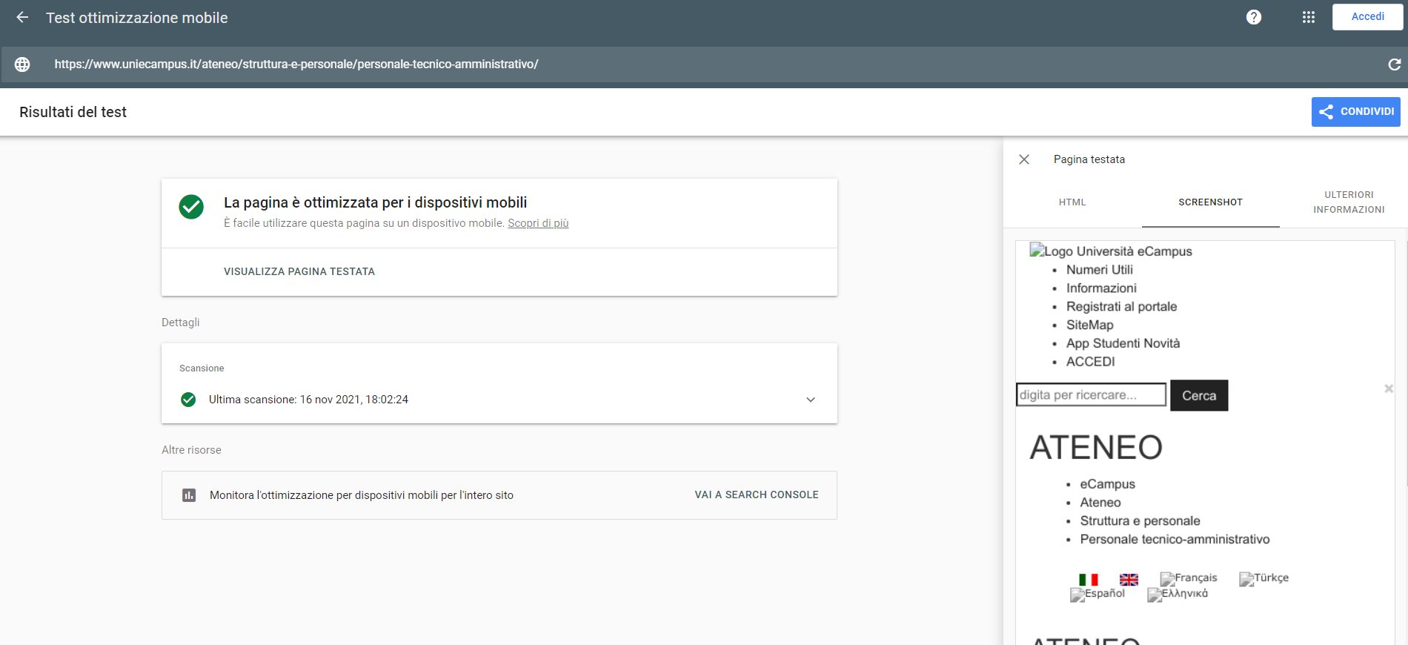Click Vai a Search Console

click(x=756, y=495)
